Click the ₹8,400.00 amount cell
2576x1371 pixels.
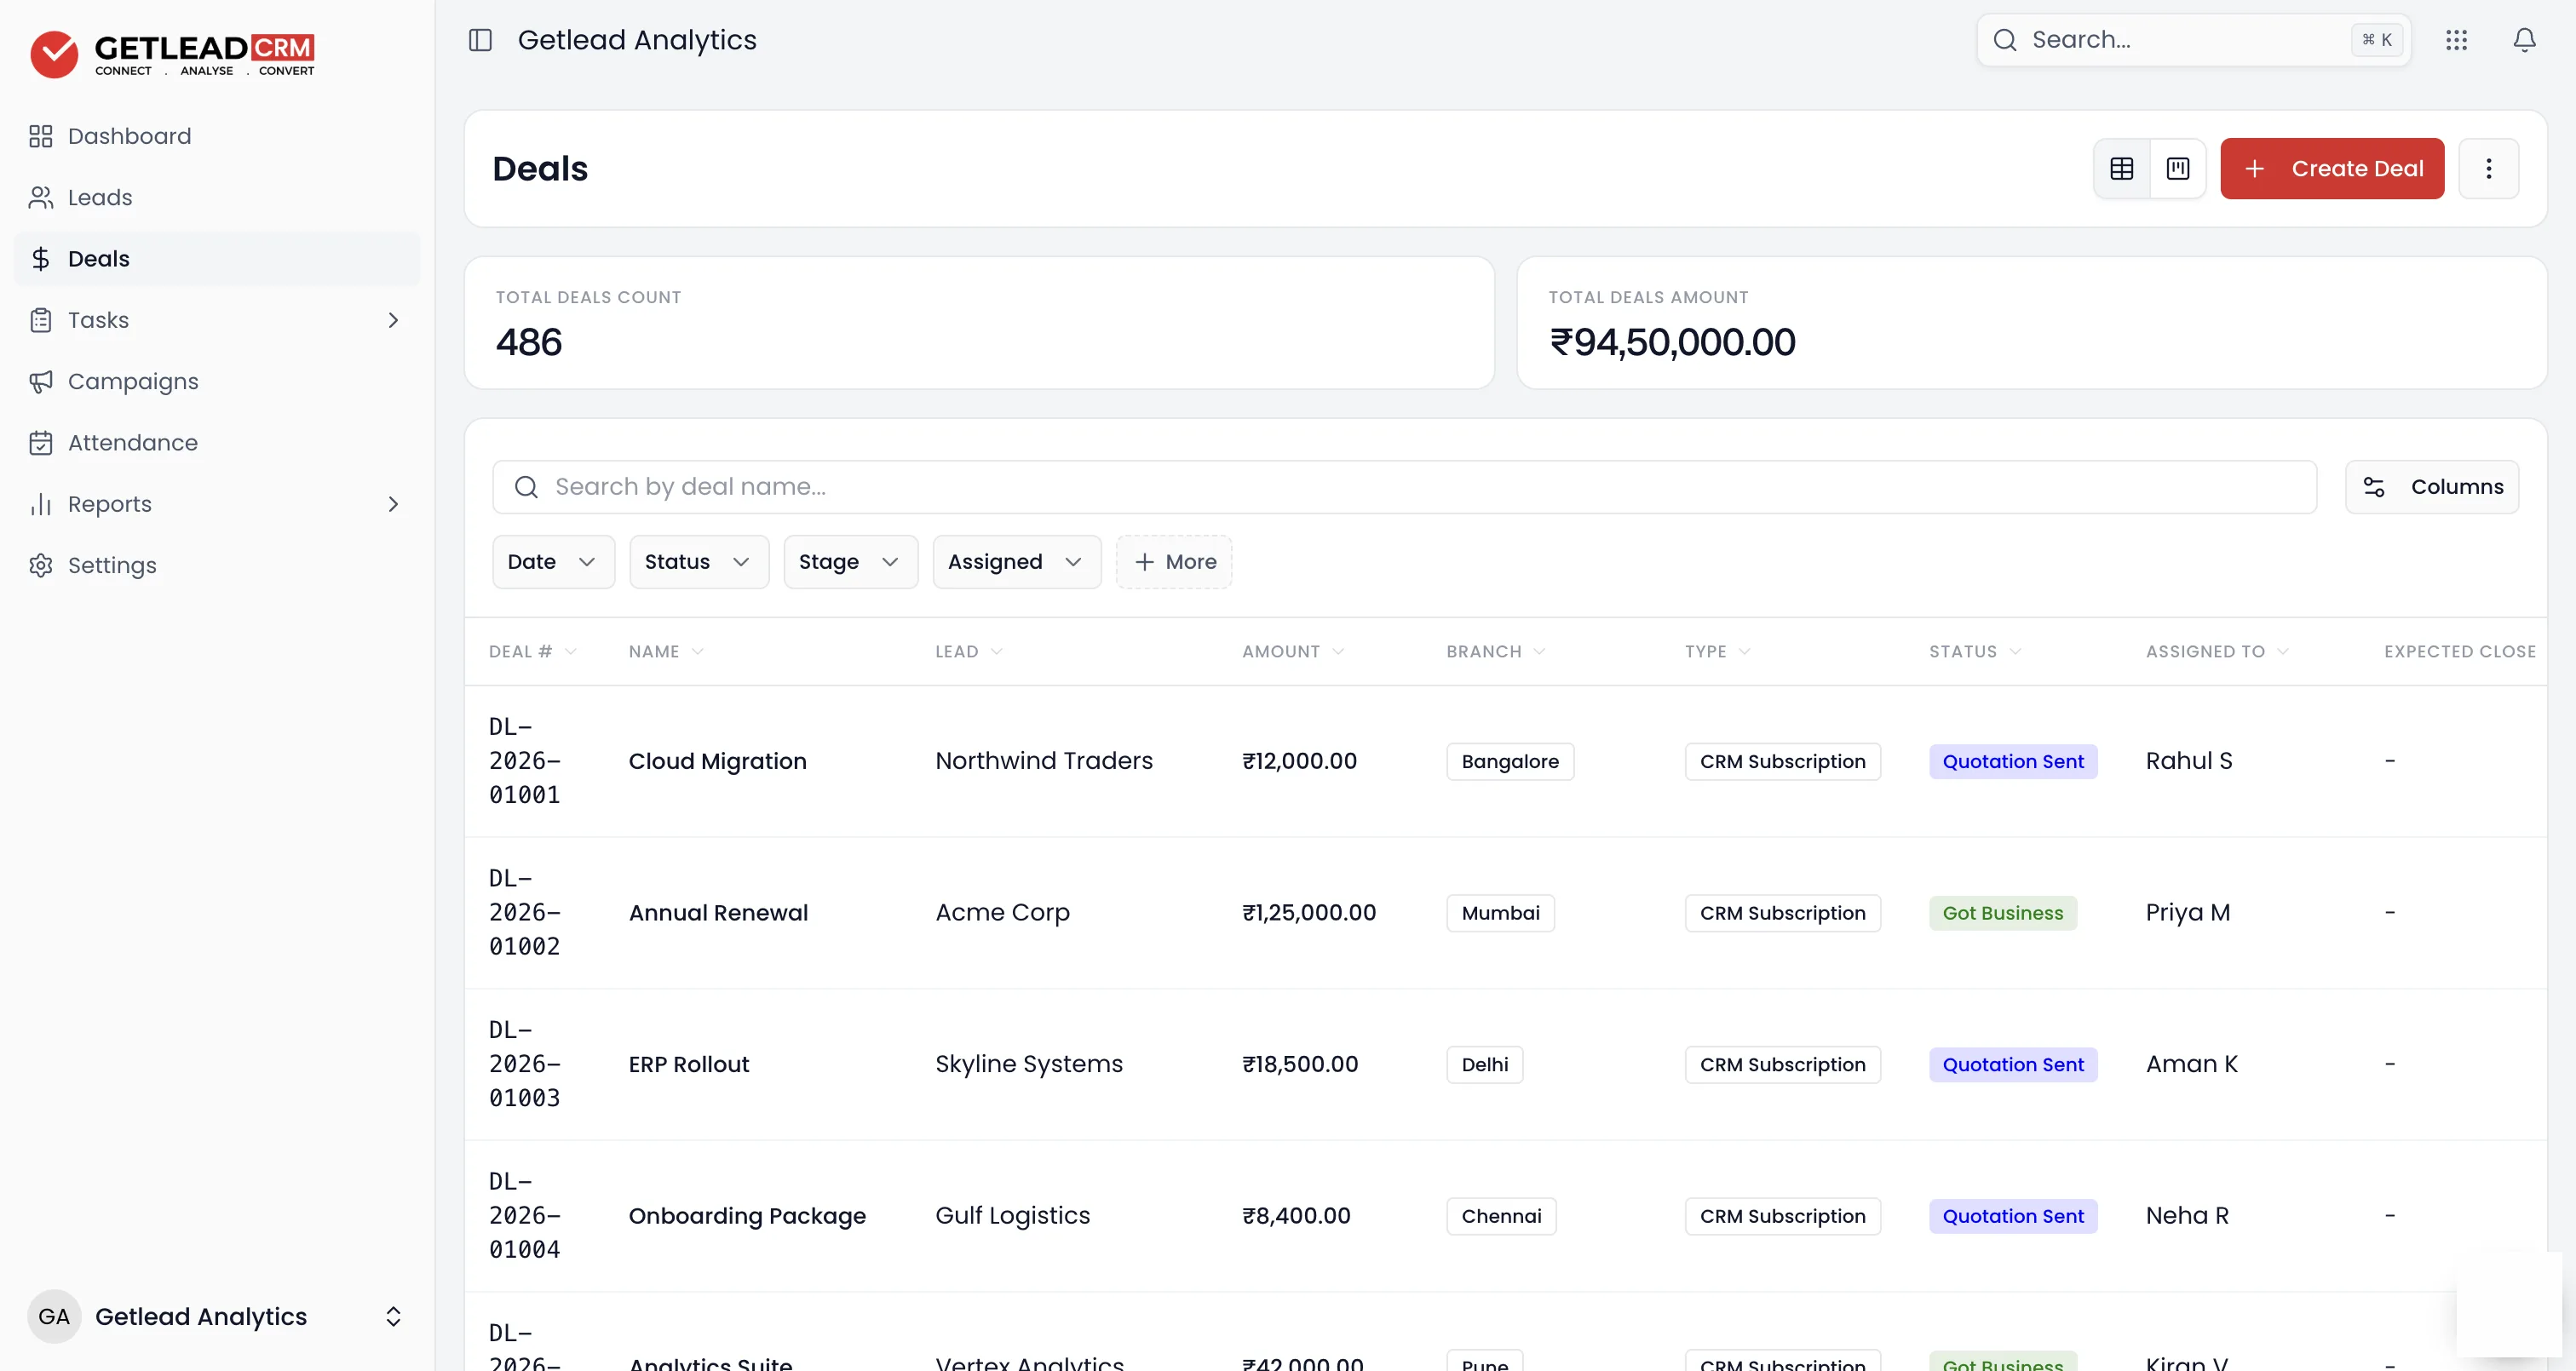click(x=1296, y=1216)
